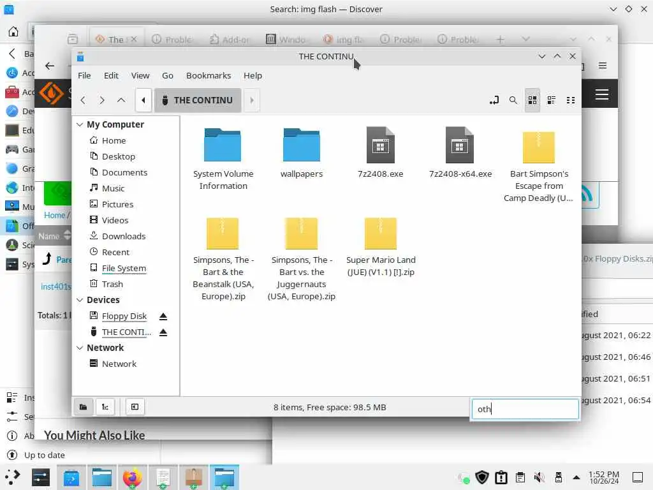Open the Help menu

(253, 75)
